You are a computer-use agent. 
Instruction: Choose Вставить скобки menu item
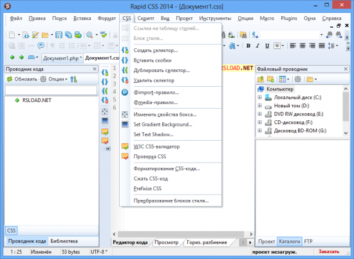[171, 60]
